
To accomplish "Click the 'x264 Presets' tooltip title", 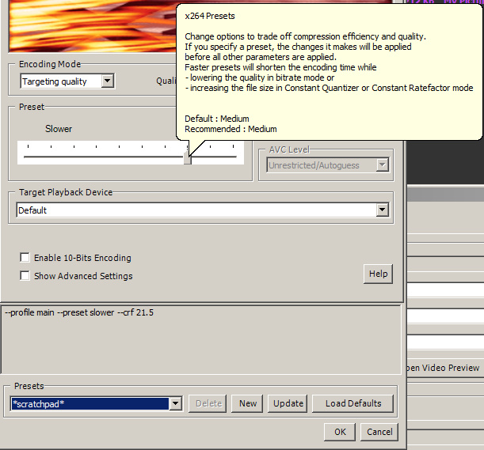I will [x=210, y=16].
